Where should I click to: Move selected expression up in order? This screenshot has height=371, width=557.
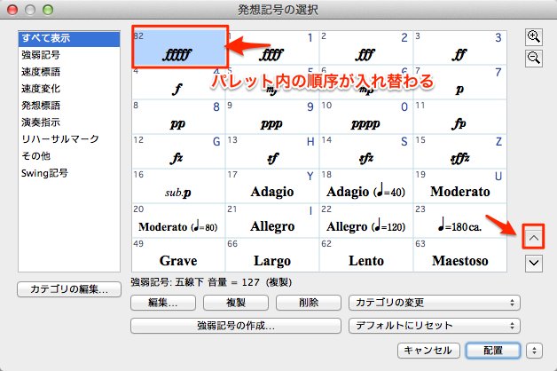tap(534, 238)
